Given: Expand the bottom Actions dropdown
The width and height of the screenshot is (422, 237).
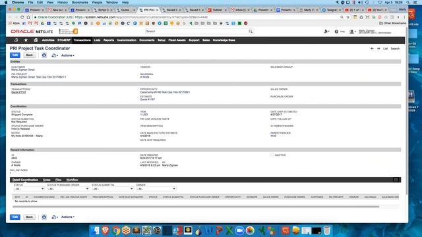Looking at the screenshot, I should [68, 217].
